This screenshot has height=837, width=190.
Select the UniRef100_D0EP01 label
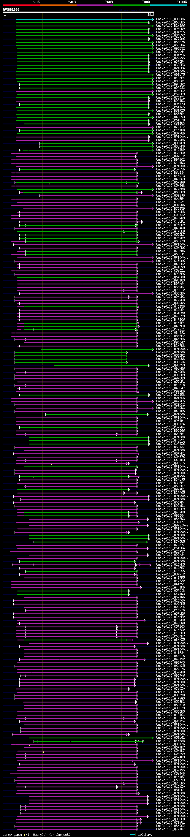click(x=170, y=81)
